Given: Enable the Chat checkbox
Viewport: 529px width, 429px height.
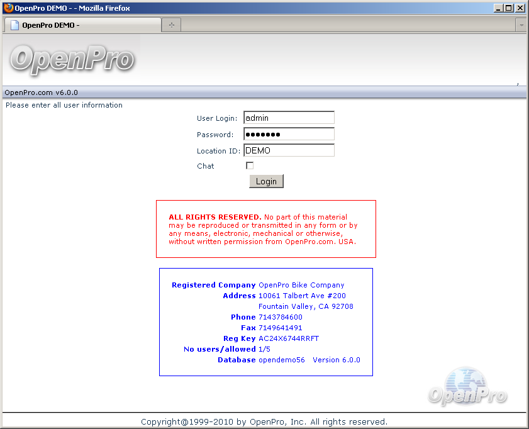Looking at the screenshot, I should (250, 165).
